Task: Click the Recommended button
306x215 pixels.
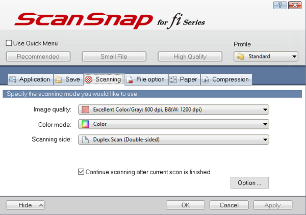Action: point(38,57)
